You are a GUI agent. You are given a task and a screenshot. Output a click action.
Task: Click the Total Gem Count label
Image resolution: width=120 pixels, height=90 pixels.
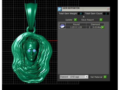point(93,13)
